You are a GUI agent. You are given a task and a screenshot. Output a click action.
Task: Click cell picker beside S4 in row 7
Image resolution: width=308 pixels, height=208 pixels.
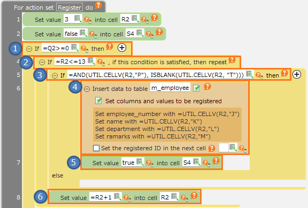[x=197, y=162]
